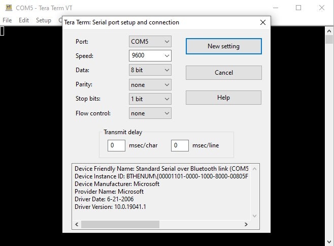Open the Data 8 bit dropdown
Screen dimensions: 334x246
[150, 70]
